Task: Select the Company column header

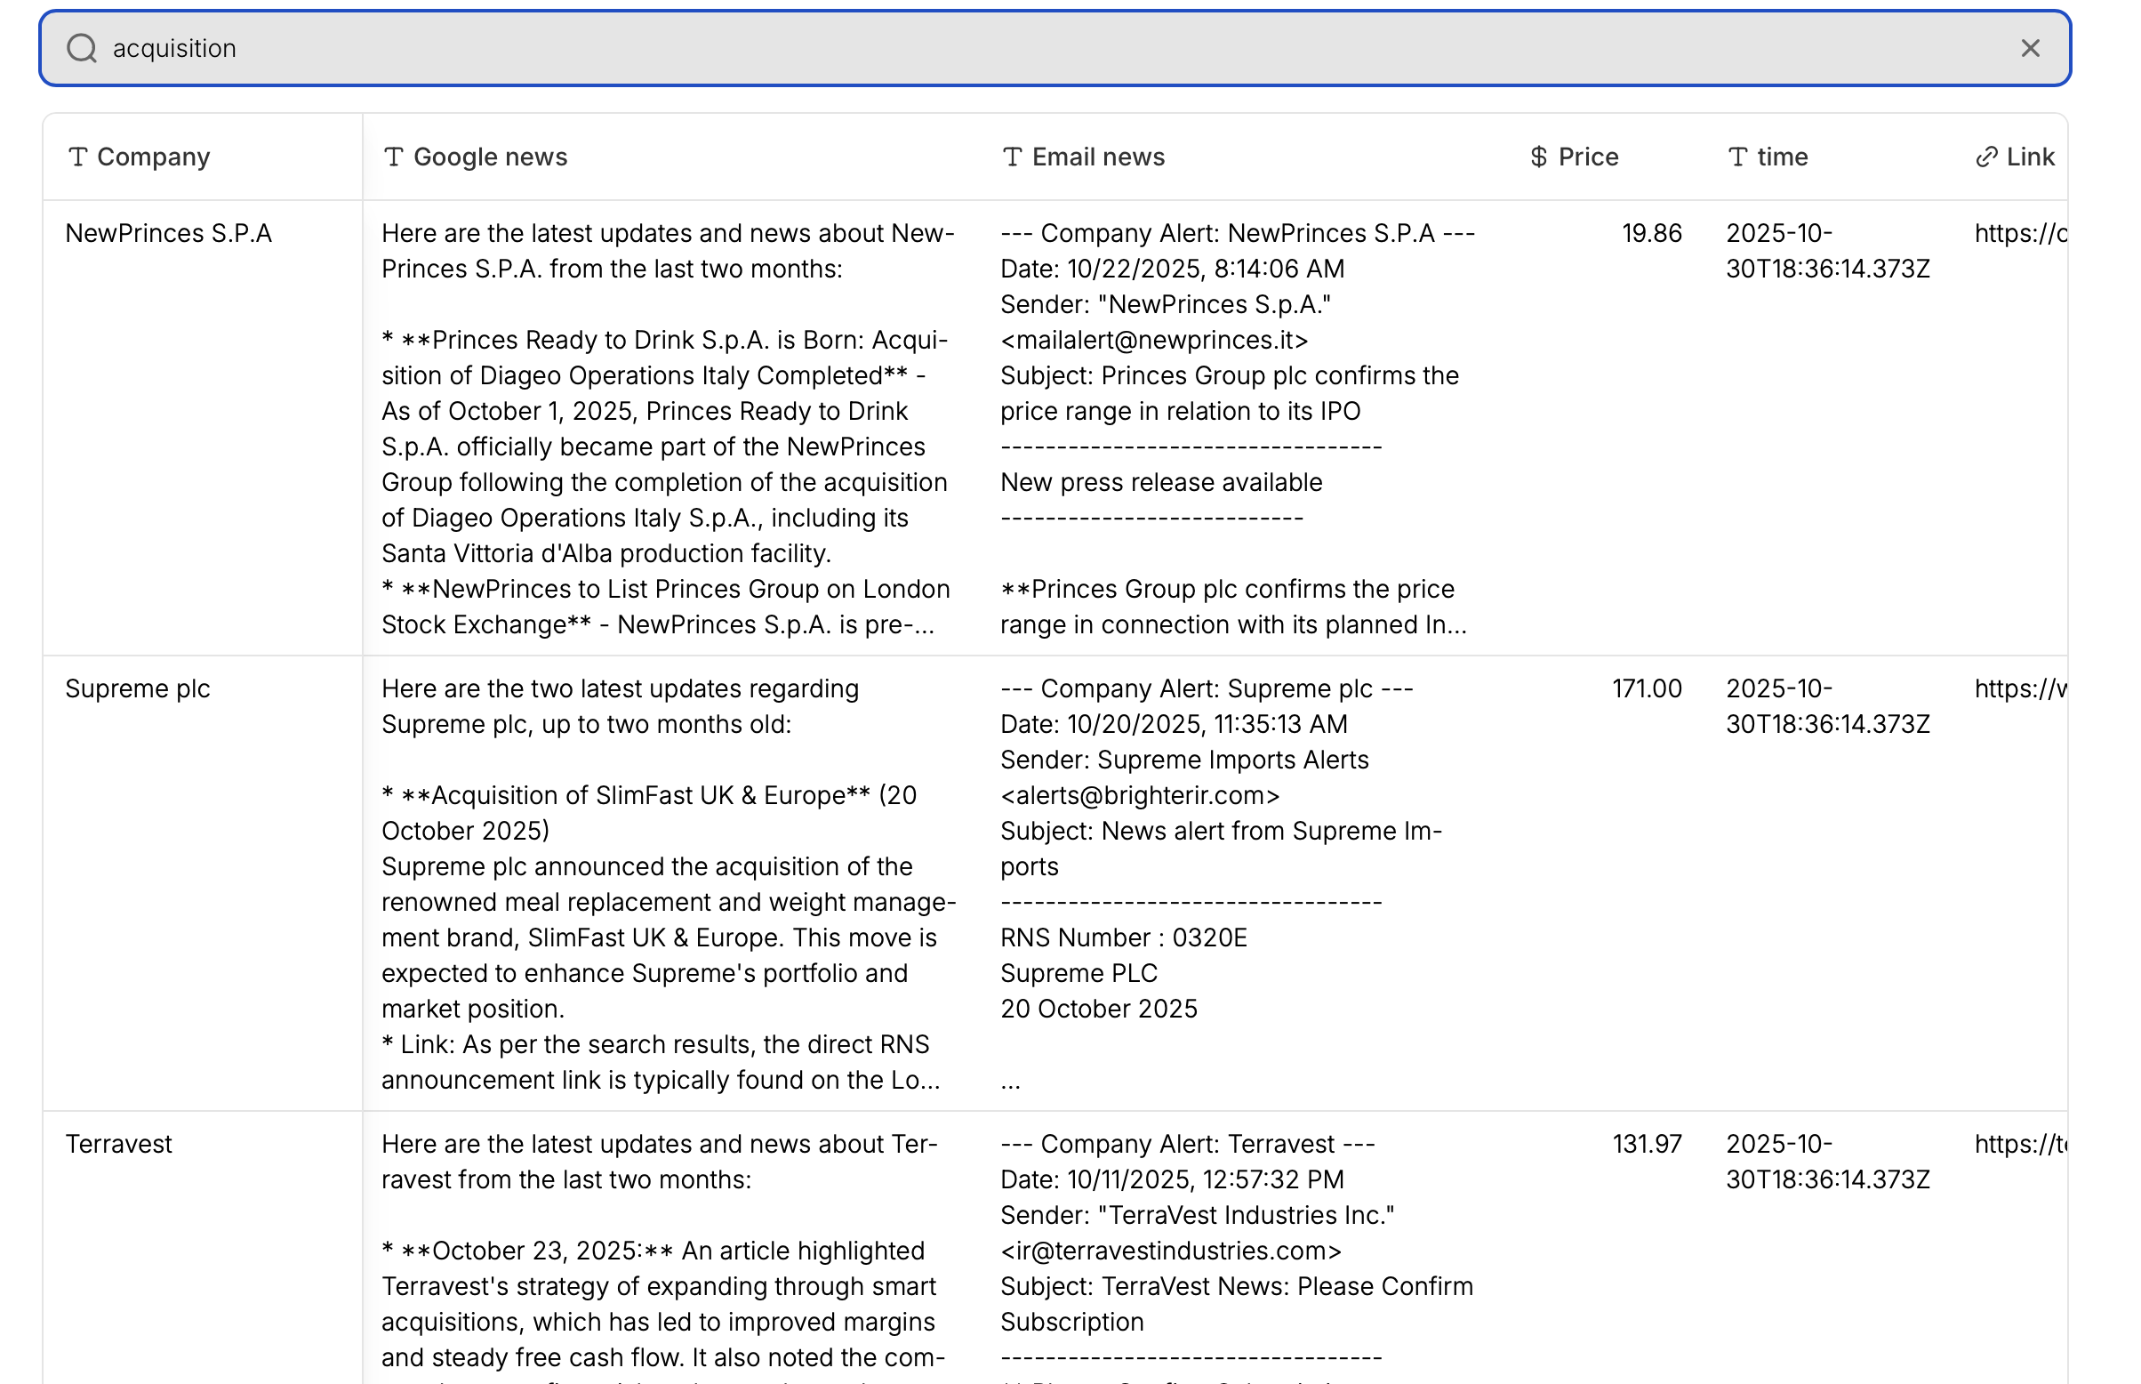Action: point(154,157)
